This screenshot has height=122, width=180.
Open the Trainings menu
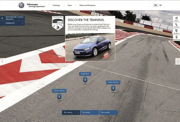coord(56,5)
